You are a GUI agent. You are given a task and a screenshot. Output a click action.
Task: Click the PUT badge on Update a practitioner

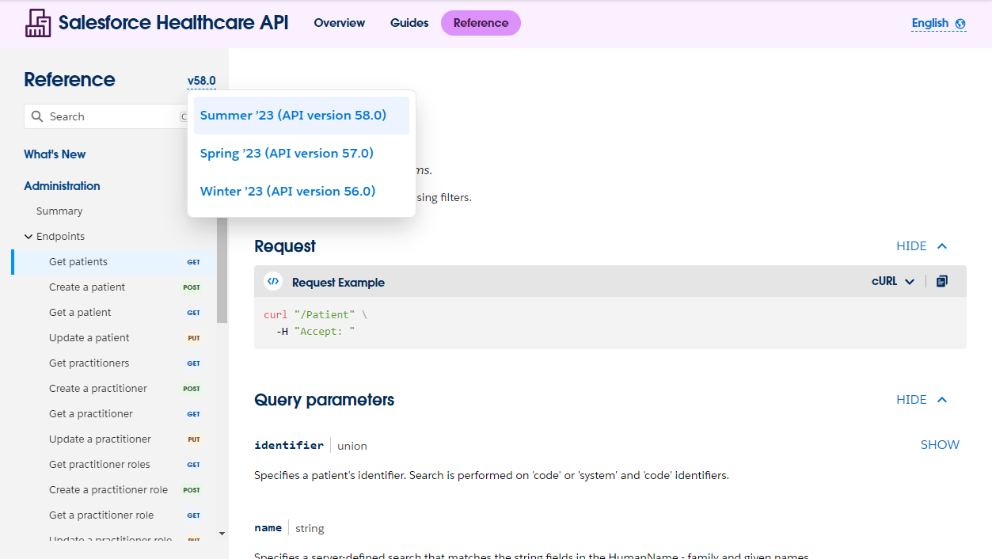(x=193, y=439)
